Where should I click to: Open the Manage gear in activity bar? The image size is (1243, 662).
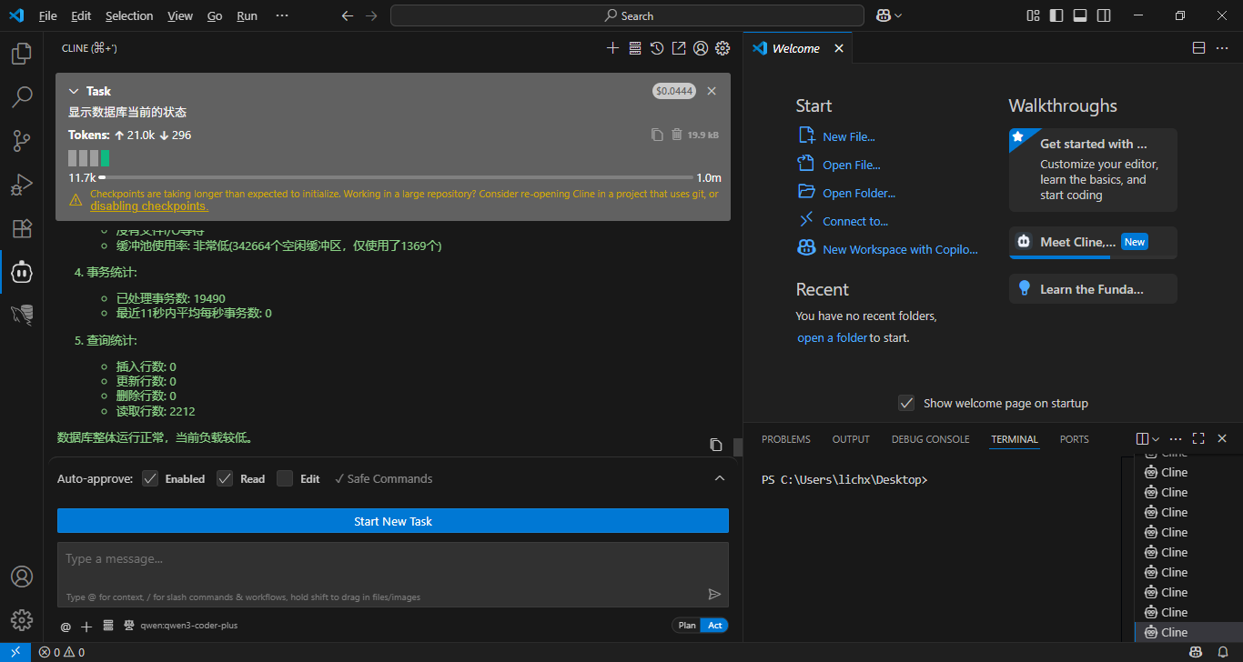coord(22,620)
